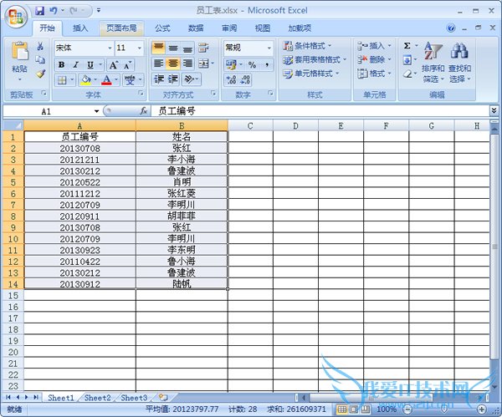
Task: Switch to the Insert ribbon tab
Action: click(80, 28)
